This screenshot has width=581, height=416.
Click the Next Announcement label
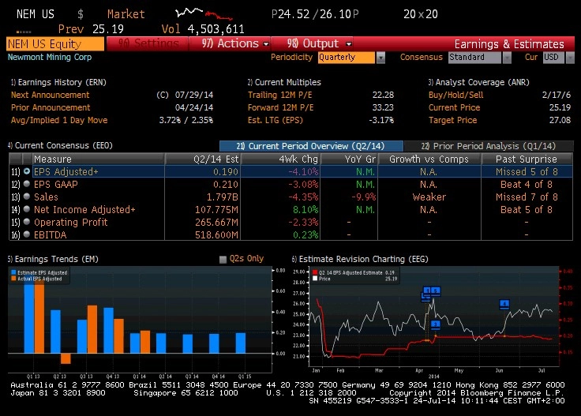pyautogui.click(x=50, y=95)
